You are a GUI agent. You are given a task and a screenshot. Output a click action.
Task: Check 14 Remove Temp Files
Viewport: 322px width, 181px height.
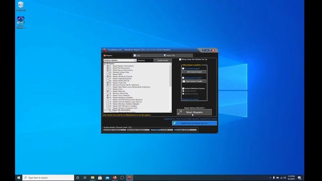[x=107, y=93]
